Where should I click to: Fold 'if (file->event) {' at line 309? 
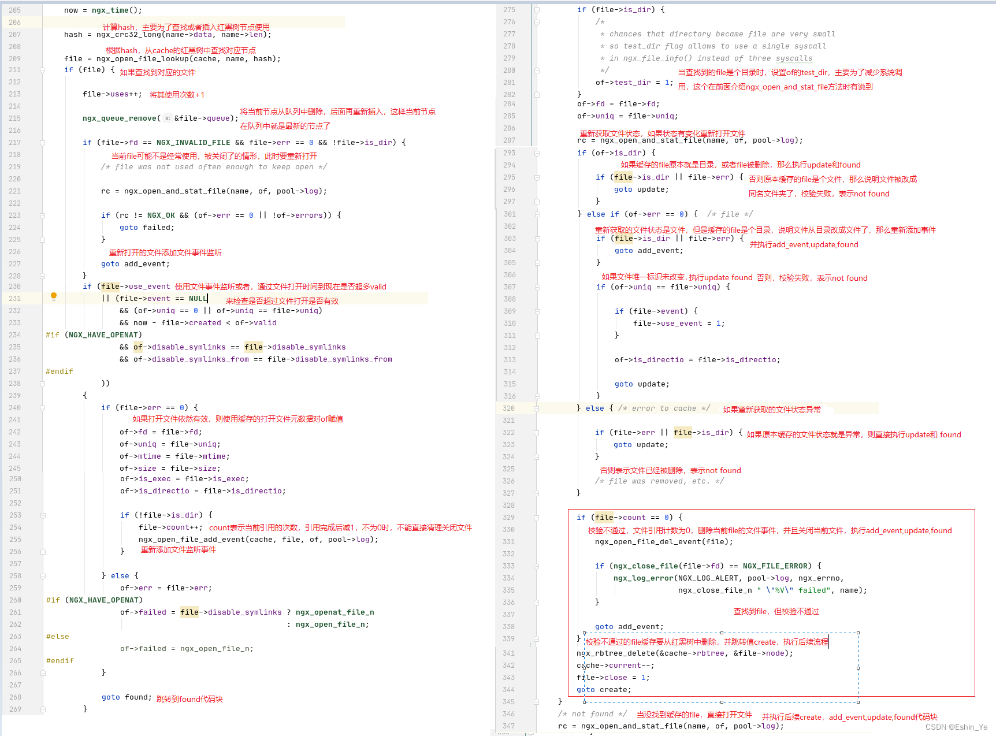(x=537, y=311)
